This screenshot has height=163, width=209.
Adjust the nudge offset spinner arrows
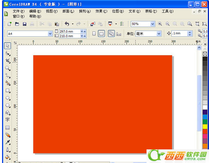[x=190, y=33]
